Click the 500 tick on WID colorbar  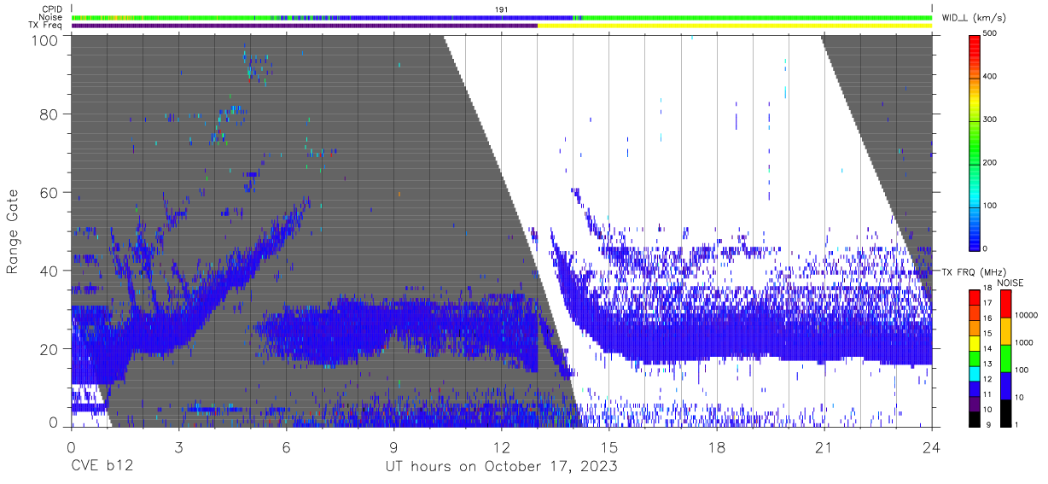(x=992, y=34)
